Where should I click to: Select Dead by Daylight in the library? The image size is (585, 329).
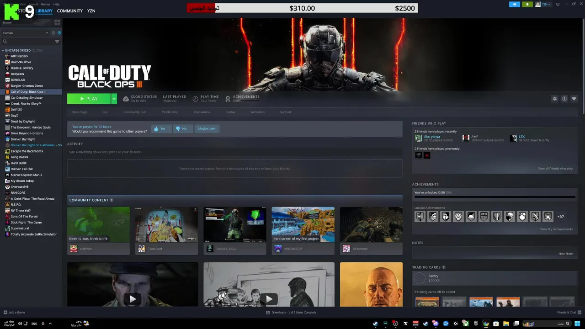[22, 122]
